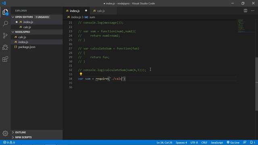Viewport: 258px width, 145px height.
Task: Open package.json in the file tree
Action: pos(37,47)
